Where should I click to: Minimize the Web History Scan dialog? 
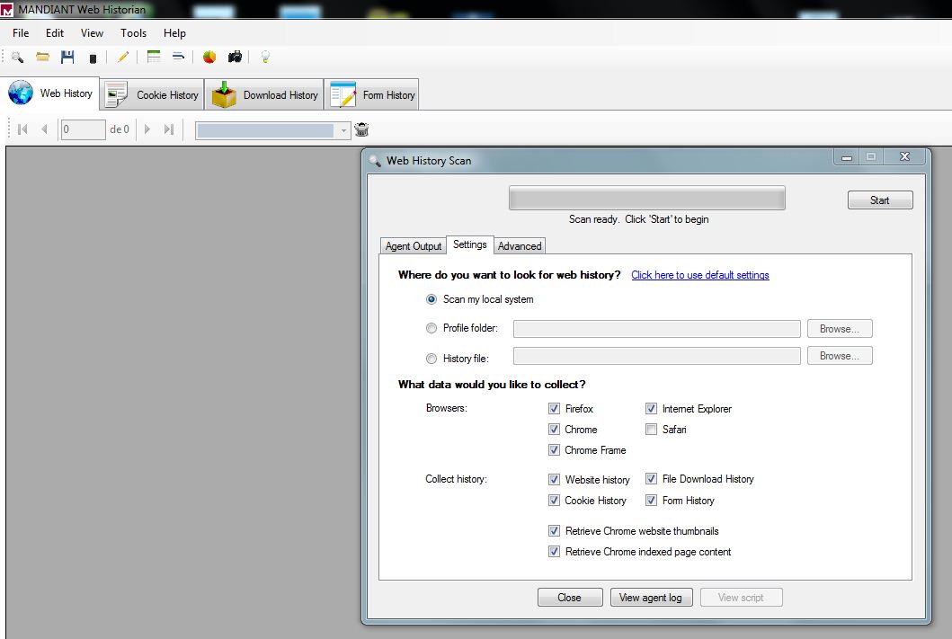click(x=847, y=157)
